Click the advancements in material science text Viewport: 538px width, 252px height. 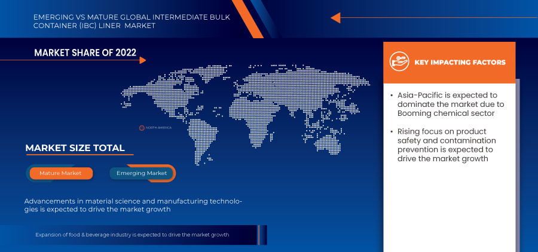(x=133, y=205)
